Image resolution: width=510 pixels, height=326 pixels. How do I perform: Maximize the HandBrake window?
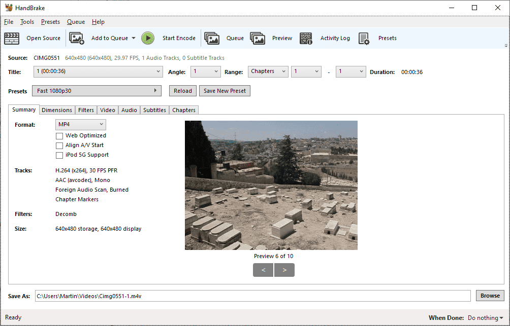[x=474, y=8]
